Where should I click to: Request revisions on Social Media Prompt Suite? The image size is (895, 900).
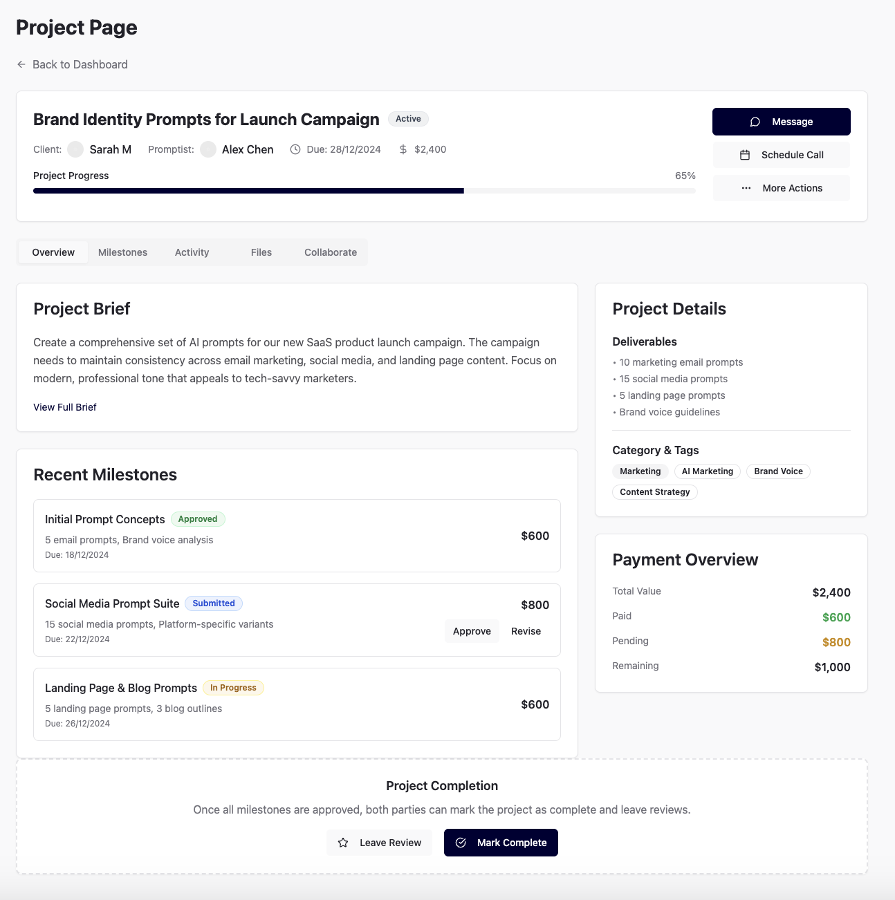pyautogui.click(x=526, y=631)
